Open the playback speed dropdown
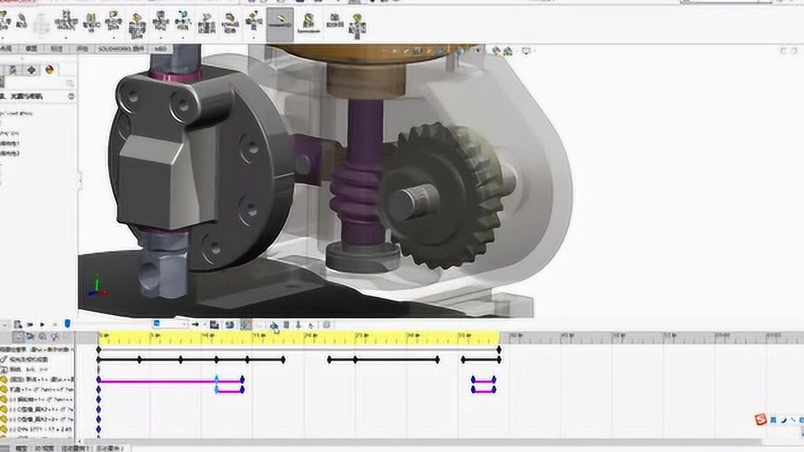The image size is (804, 452). pos(184,325)
